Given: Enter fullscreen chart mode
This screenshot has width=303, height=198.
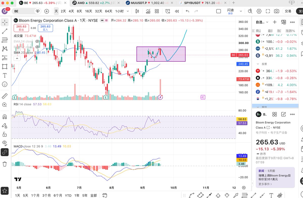Looking at the screenshot, I should 268,11.
